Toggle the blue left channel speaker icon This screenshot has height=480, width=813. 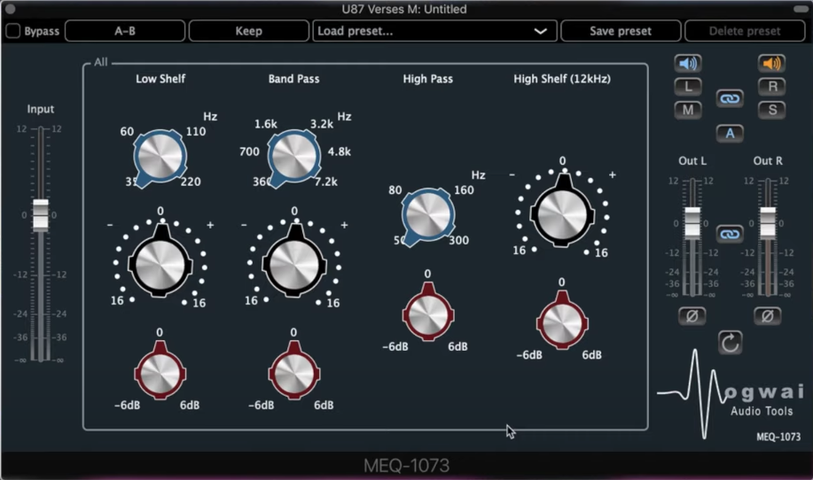click(688, 64)
